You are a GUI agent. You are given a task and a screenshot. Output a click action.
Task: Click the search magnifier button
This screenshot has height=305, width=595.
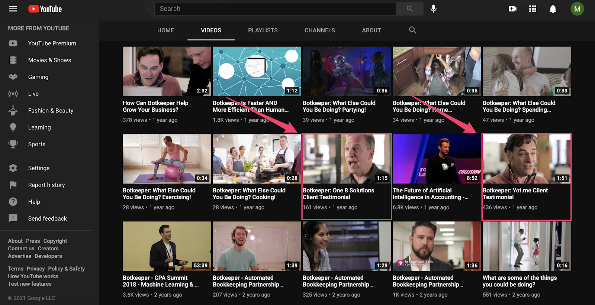(x=409, y=9)
